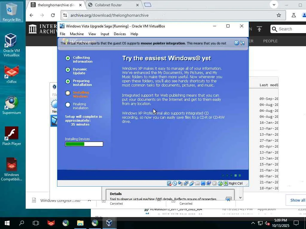The image size is (306, 229).
Task: Click the muted volume icon in system tray
Action: point(267,223)
